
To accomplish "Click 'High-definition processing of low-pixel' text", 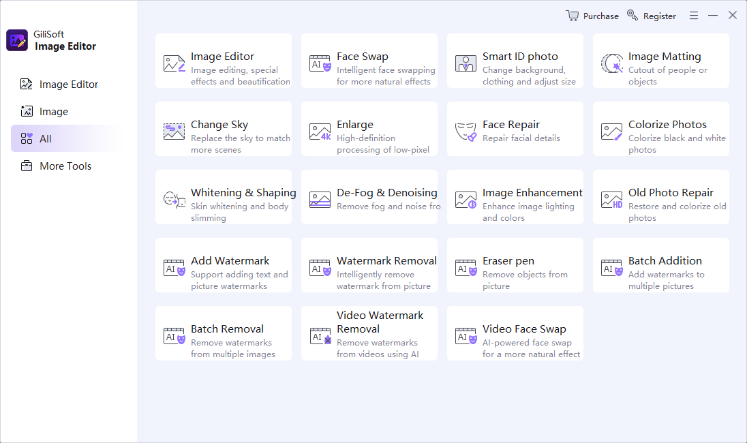I will click(383, 144).
